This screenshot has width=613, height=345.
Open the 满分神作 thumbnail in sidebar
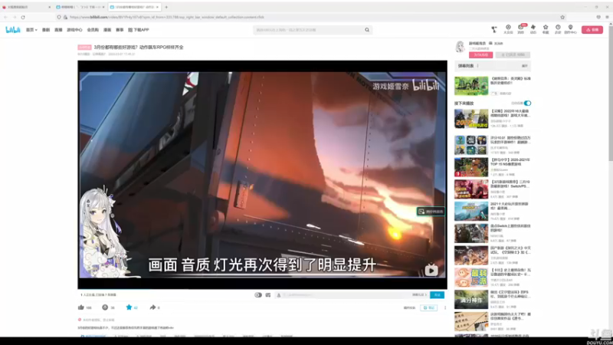pyautogui.click(x=471, y=300)
